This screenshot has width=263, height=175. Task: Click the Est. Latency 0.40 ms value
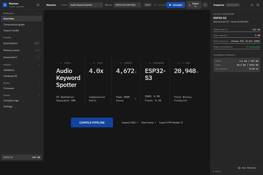pyautogui.click(x=254, y=69)
